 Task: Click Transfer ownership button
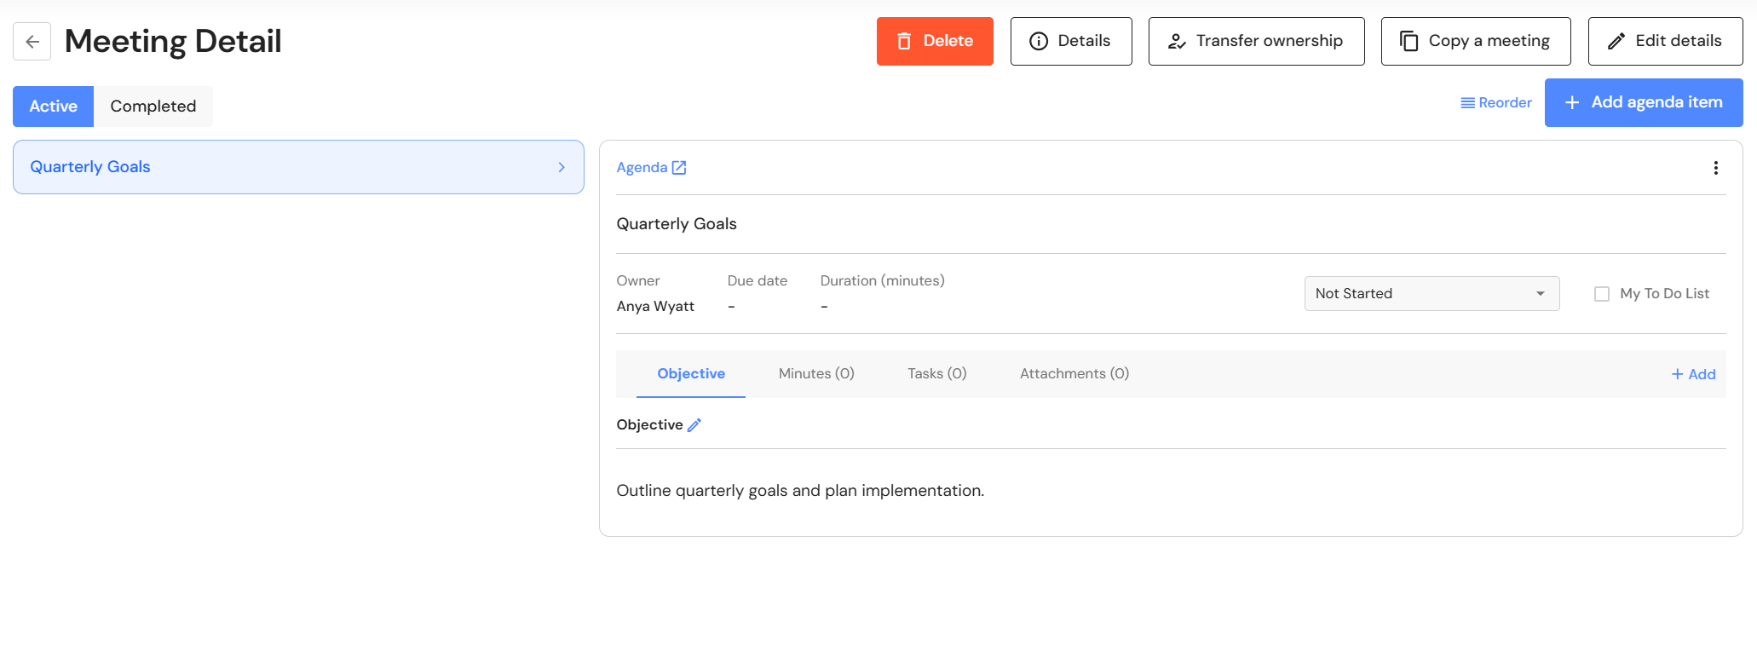[x=1256, y=41]
